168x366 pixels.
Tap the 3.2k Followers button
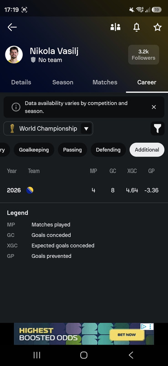[143, 54]
